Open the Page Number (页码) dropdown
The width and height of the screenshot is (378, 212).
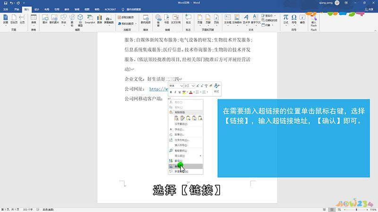216,19
